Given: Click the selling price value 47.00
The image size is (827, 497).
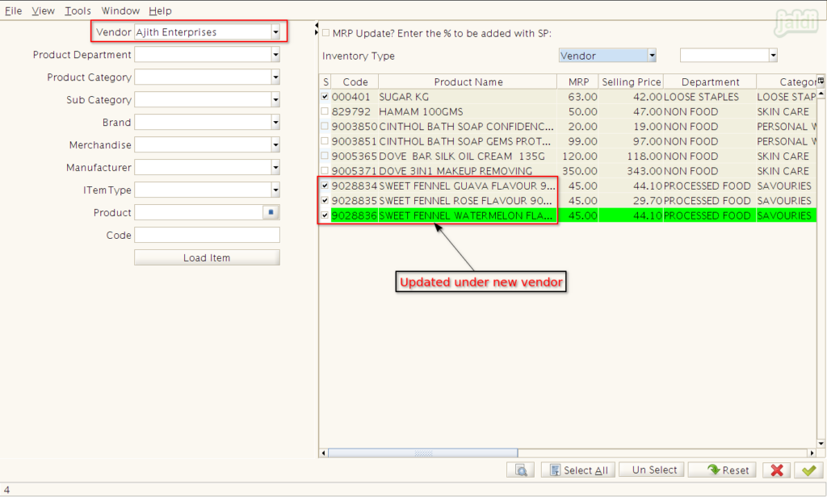Looking at the screenshot, I should pos(647,111).
